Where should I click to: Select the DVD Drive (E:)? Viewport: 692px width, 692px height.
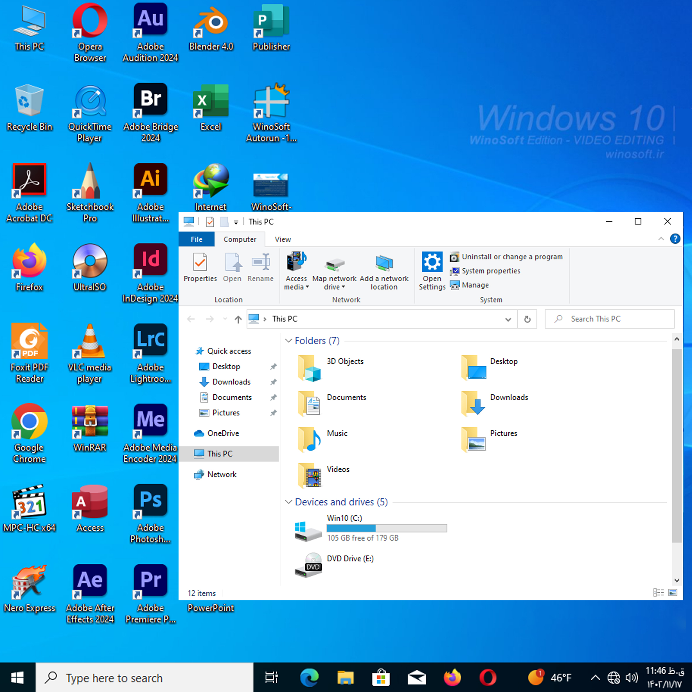334,564
